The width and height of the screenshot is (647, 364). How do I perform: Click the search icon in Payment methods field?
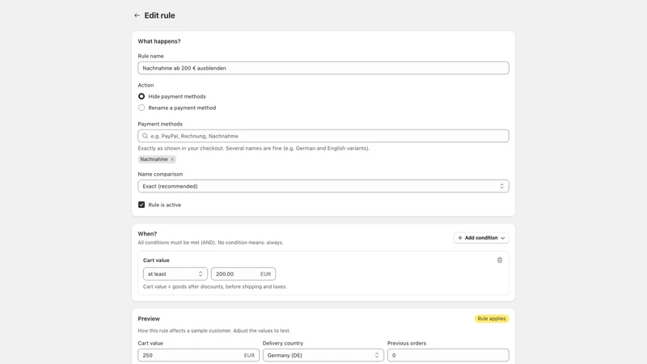146,136
